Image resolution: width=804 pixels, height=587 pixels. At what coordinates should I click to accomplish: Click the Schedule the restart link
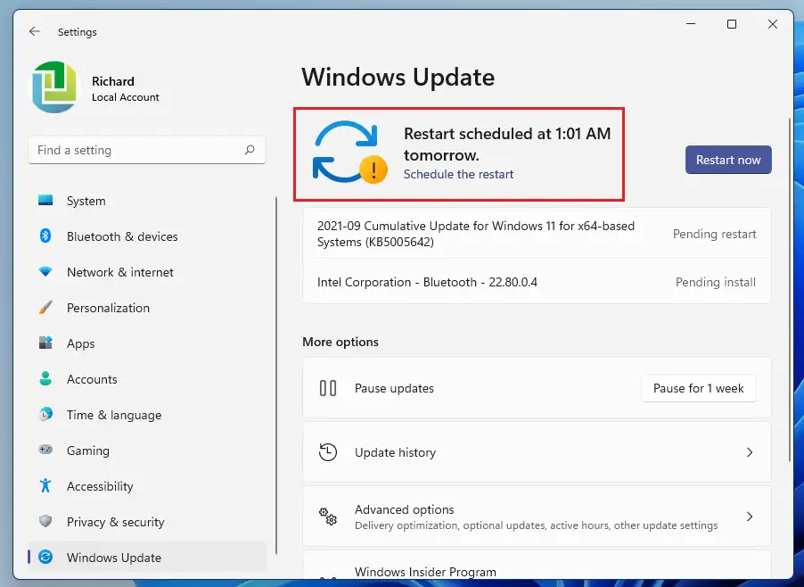tap(458, 175)
